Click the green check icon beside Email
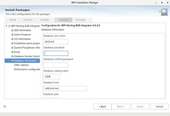Screen dimensions: 170x116 coord(13,52)
